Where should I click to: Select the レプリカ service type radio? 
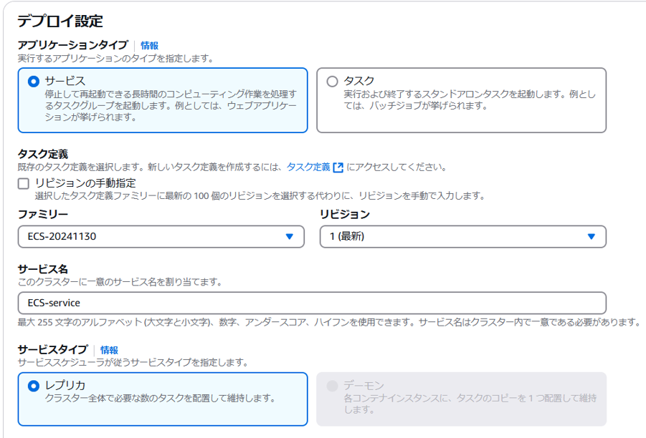pos(34,386)
